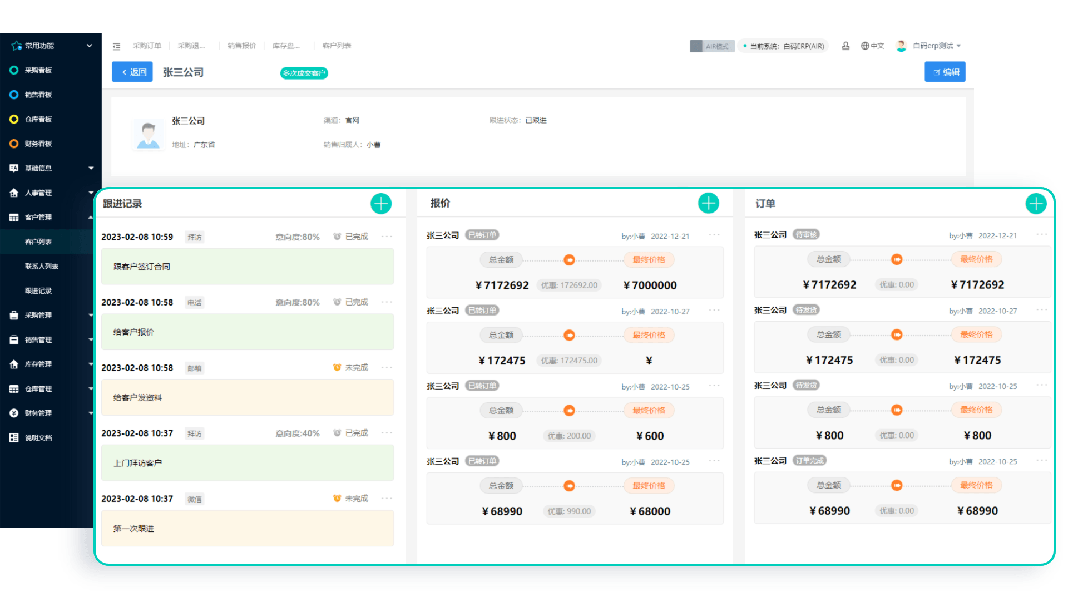Switch to the 销售报价 tab
Image resolution: width=1068 pixels, height=601 pixels.
242,46
